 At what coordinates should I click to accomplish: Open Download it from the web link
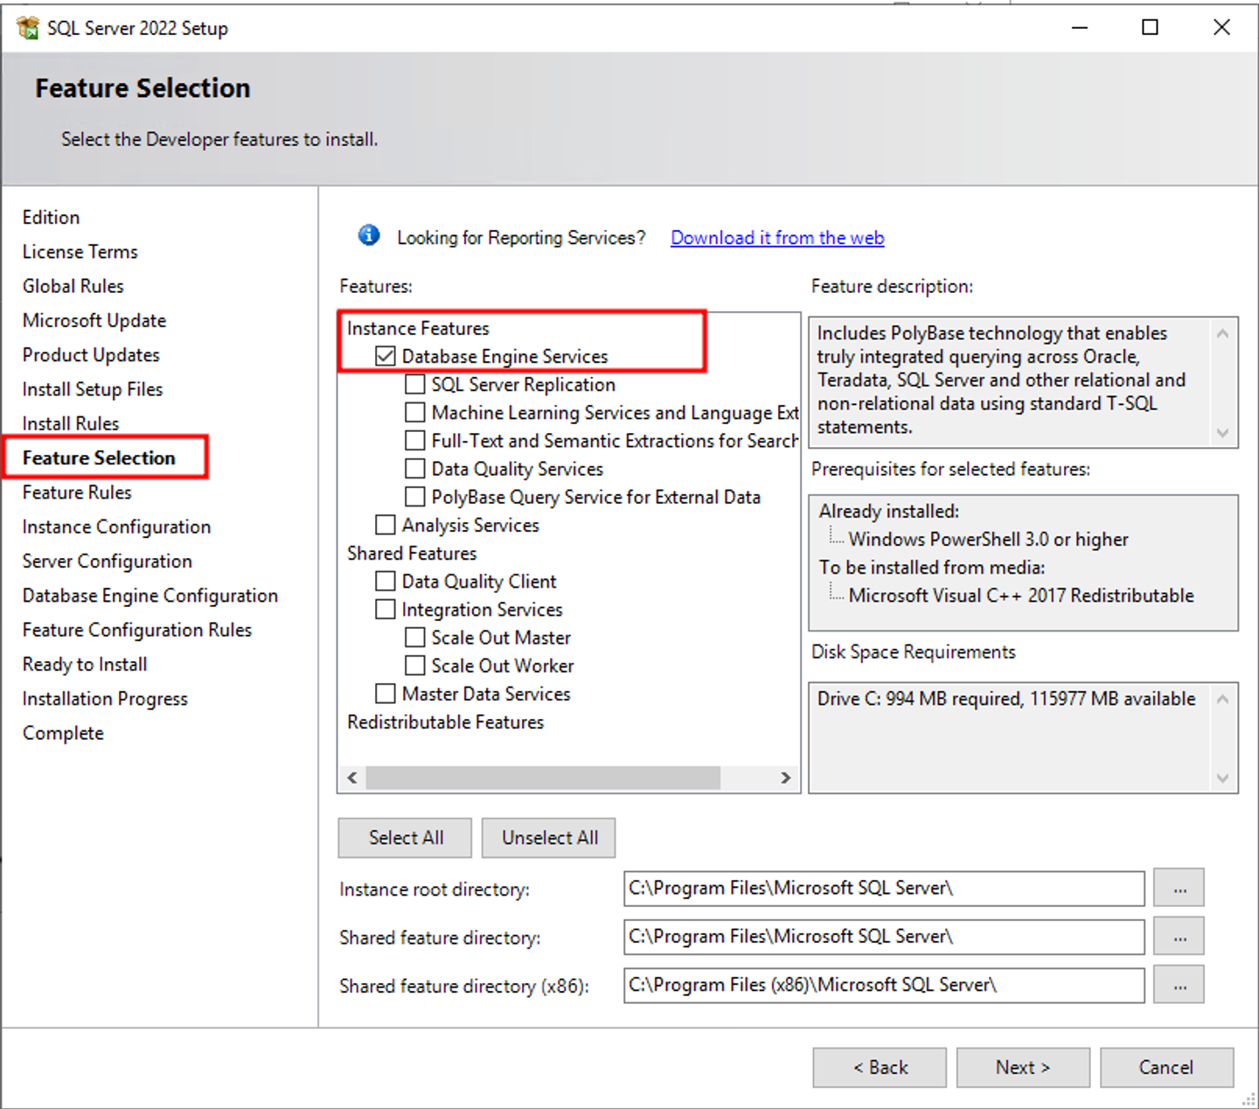point(777,238)
